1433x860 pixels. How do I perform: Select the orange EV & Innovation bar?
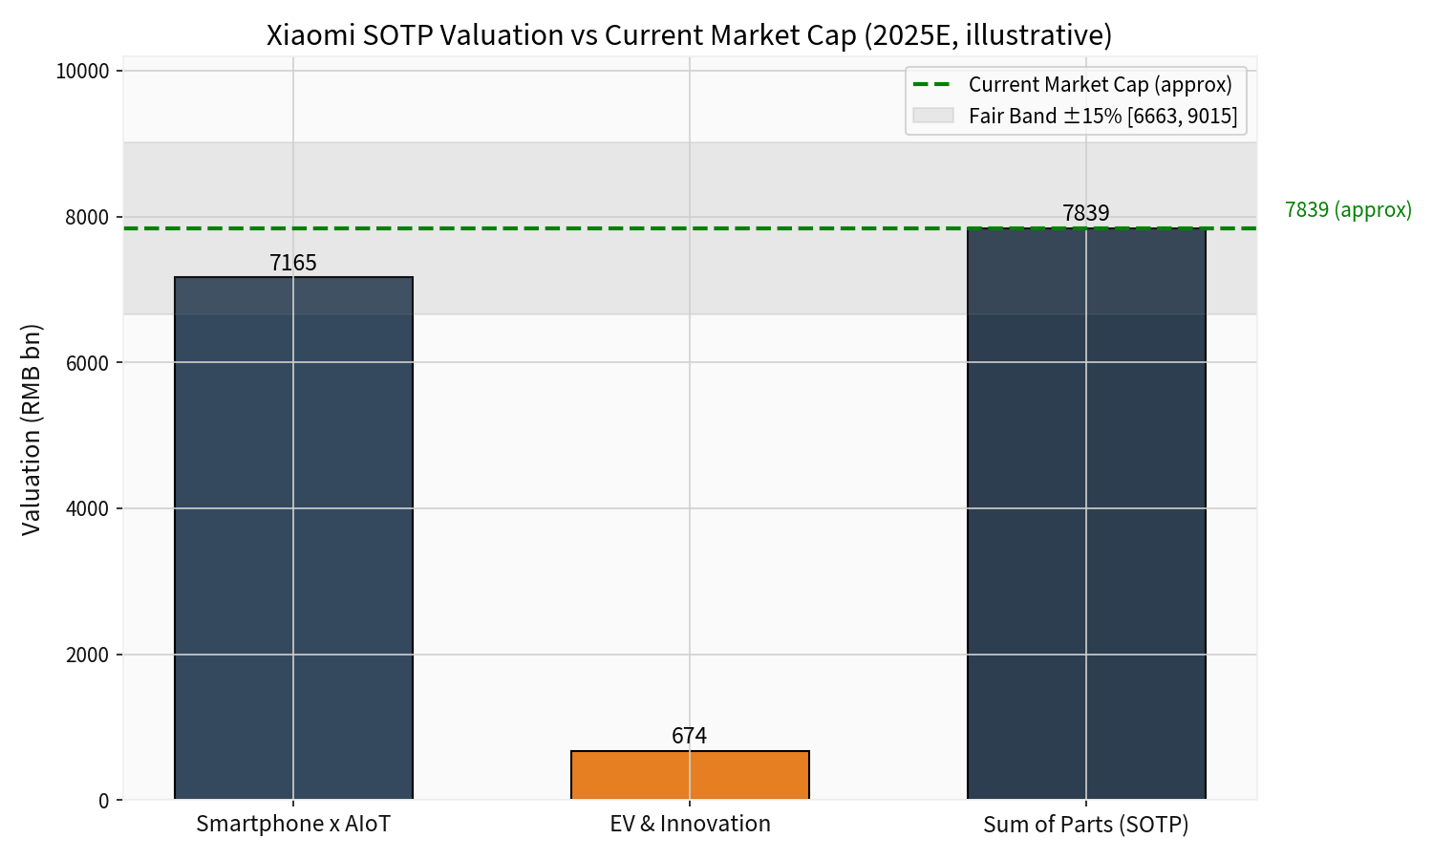[690, 774]
